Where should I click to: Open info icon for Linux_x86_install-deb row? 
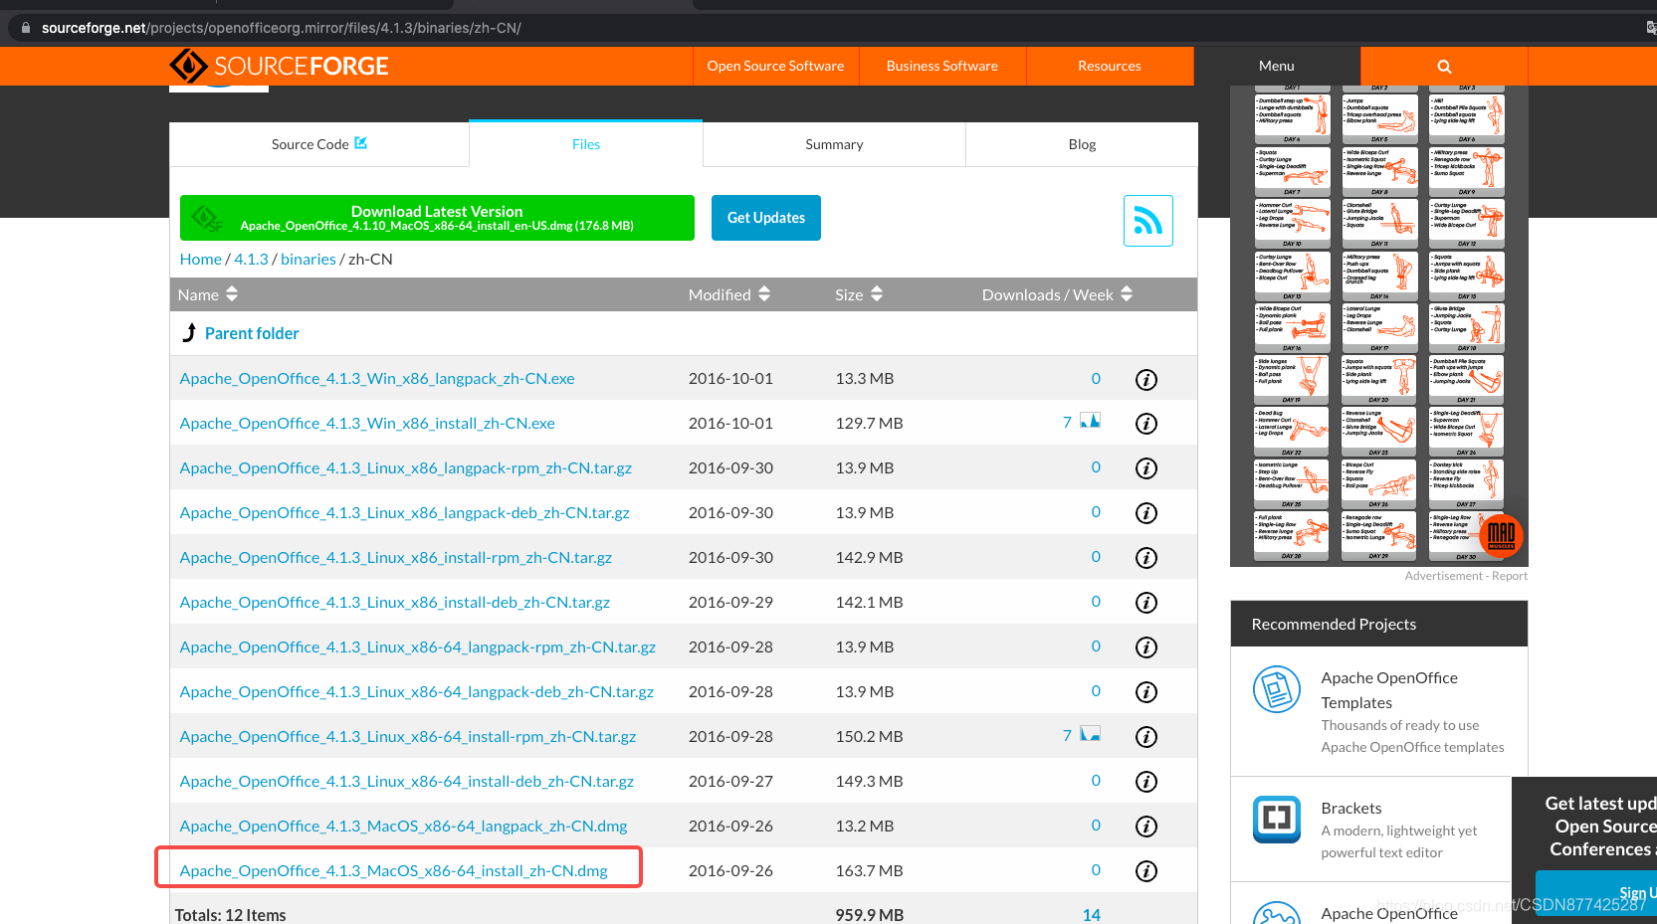pyautogui.click(x=1146, y=603)
